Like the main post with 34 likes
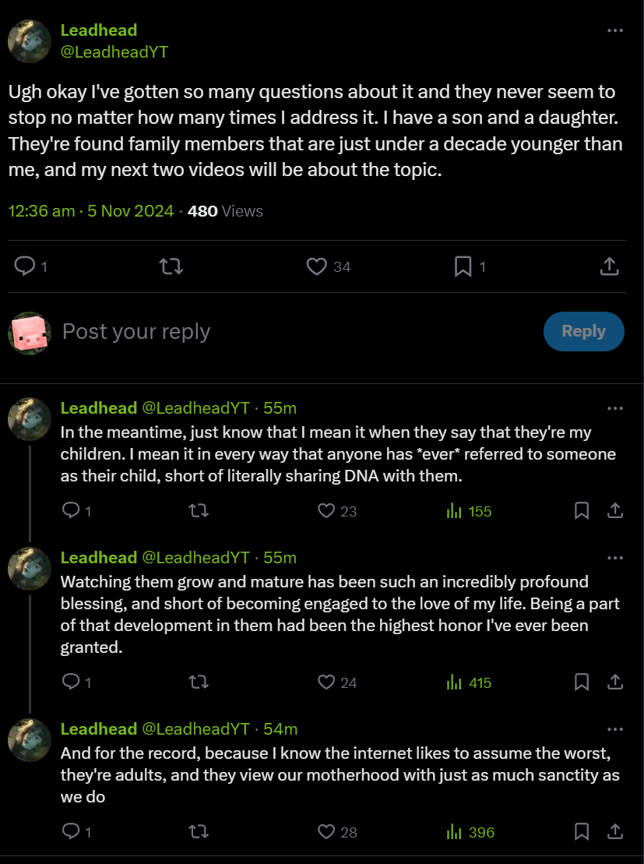The image size is (644, 864). pos(316,267)
